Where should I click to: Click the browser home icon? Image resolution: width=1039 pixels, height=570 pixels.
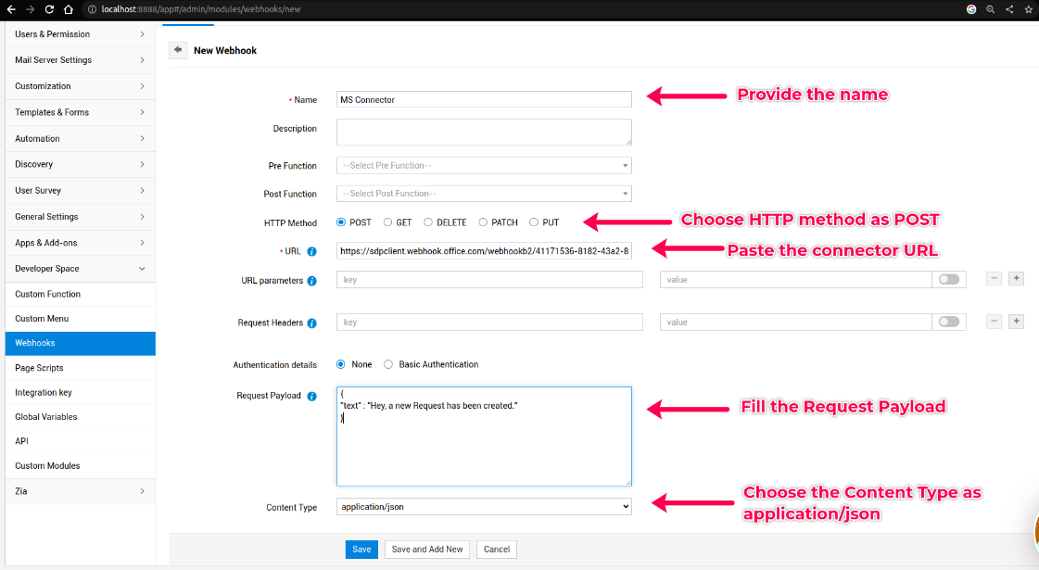[x=69, y=9]
